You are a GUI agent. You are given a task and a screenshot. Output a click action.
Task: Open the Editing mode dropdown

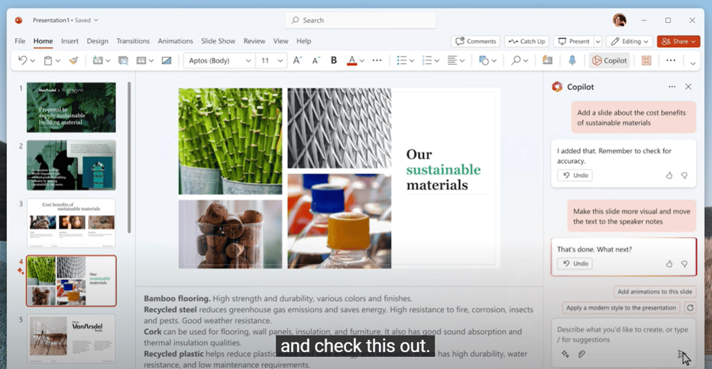[629, 41]
